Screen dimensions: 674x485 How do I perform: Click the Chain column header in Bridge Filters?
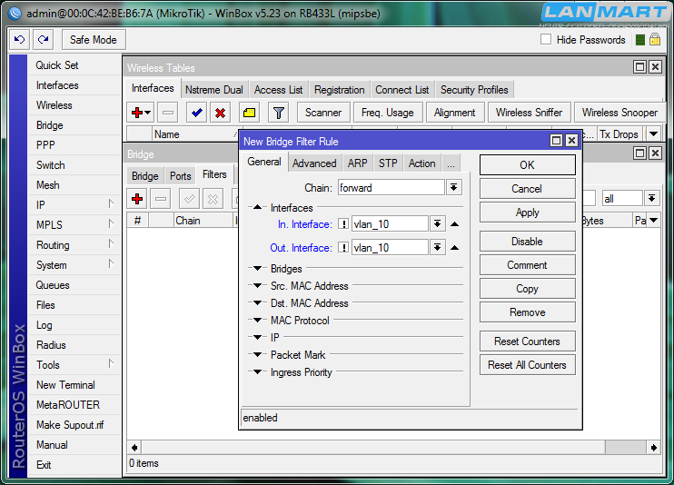point(203,221)
